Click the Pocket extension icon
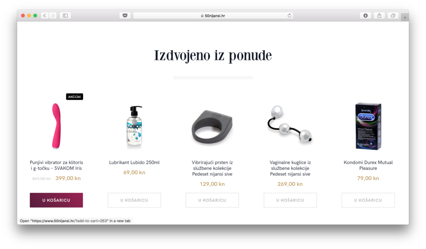 coord(125,15)
